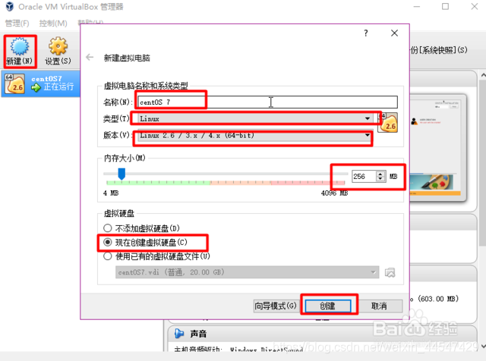The width and height of the screenshot is (486, 361).
Task: Close the new virtual machine dialog
Action: tap(394, 33)
